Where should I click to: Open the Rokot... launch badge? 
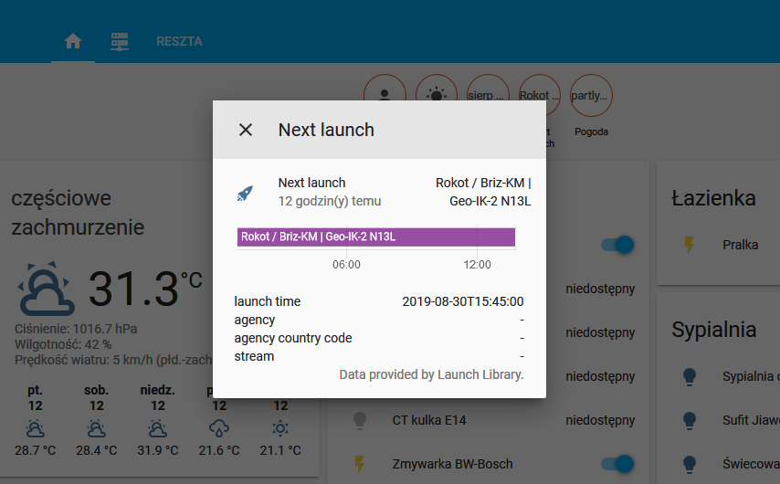click(x=540, y=95)
